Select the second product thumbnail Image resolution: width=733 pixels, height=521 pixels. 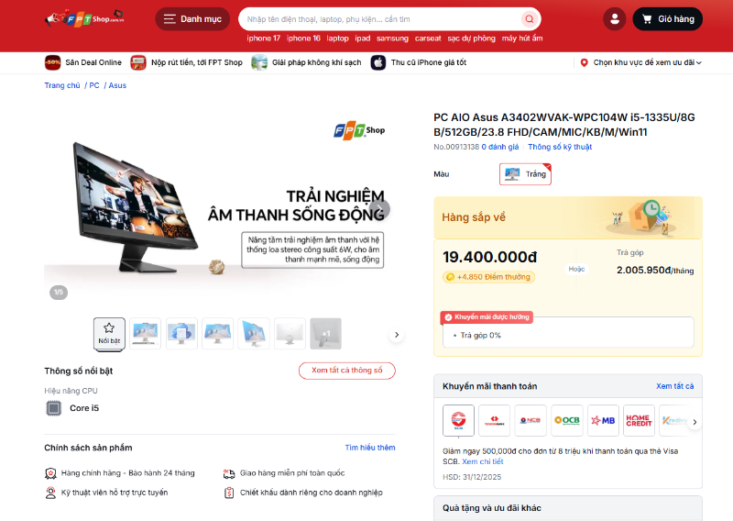146,334
